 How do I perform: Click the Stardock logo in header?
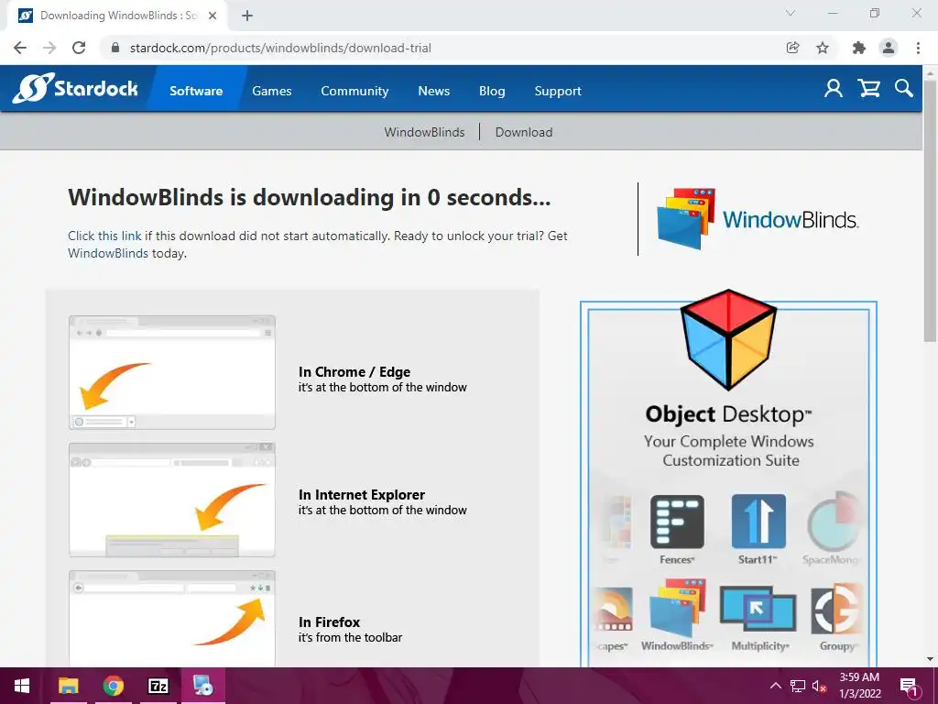click(x=75, y=89)
